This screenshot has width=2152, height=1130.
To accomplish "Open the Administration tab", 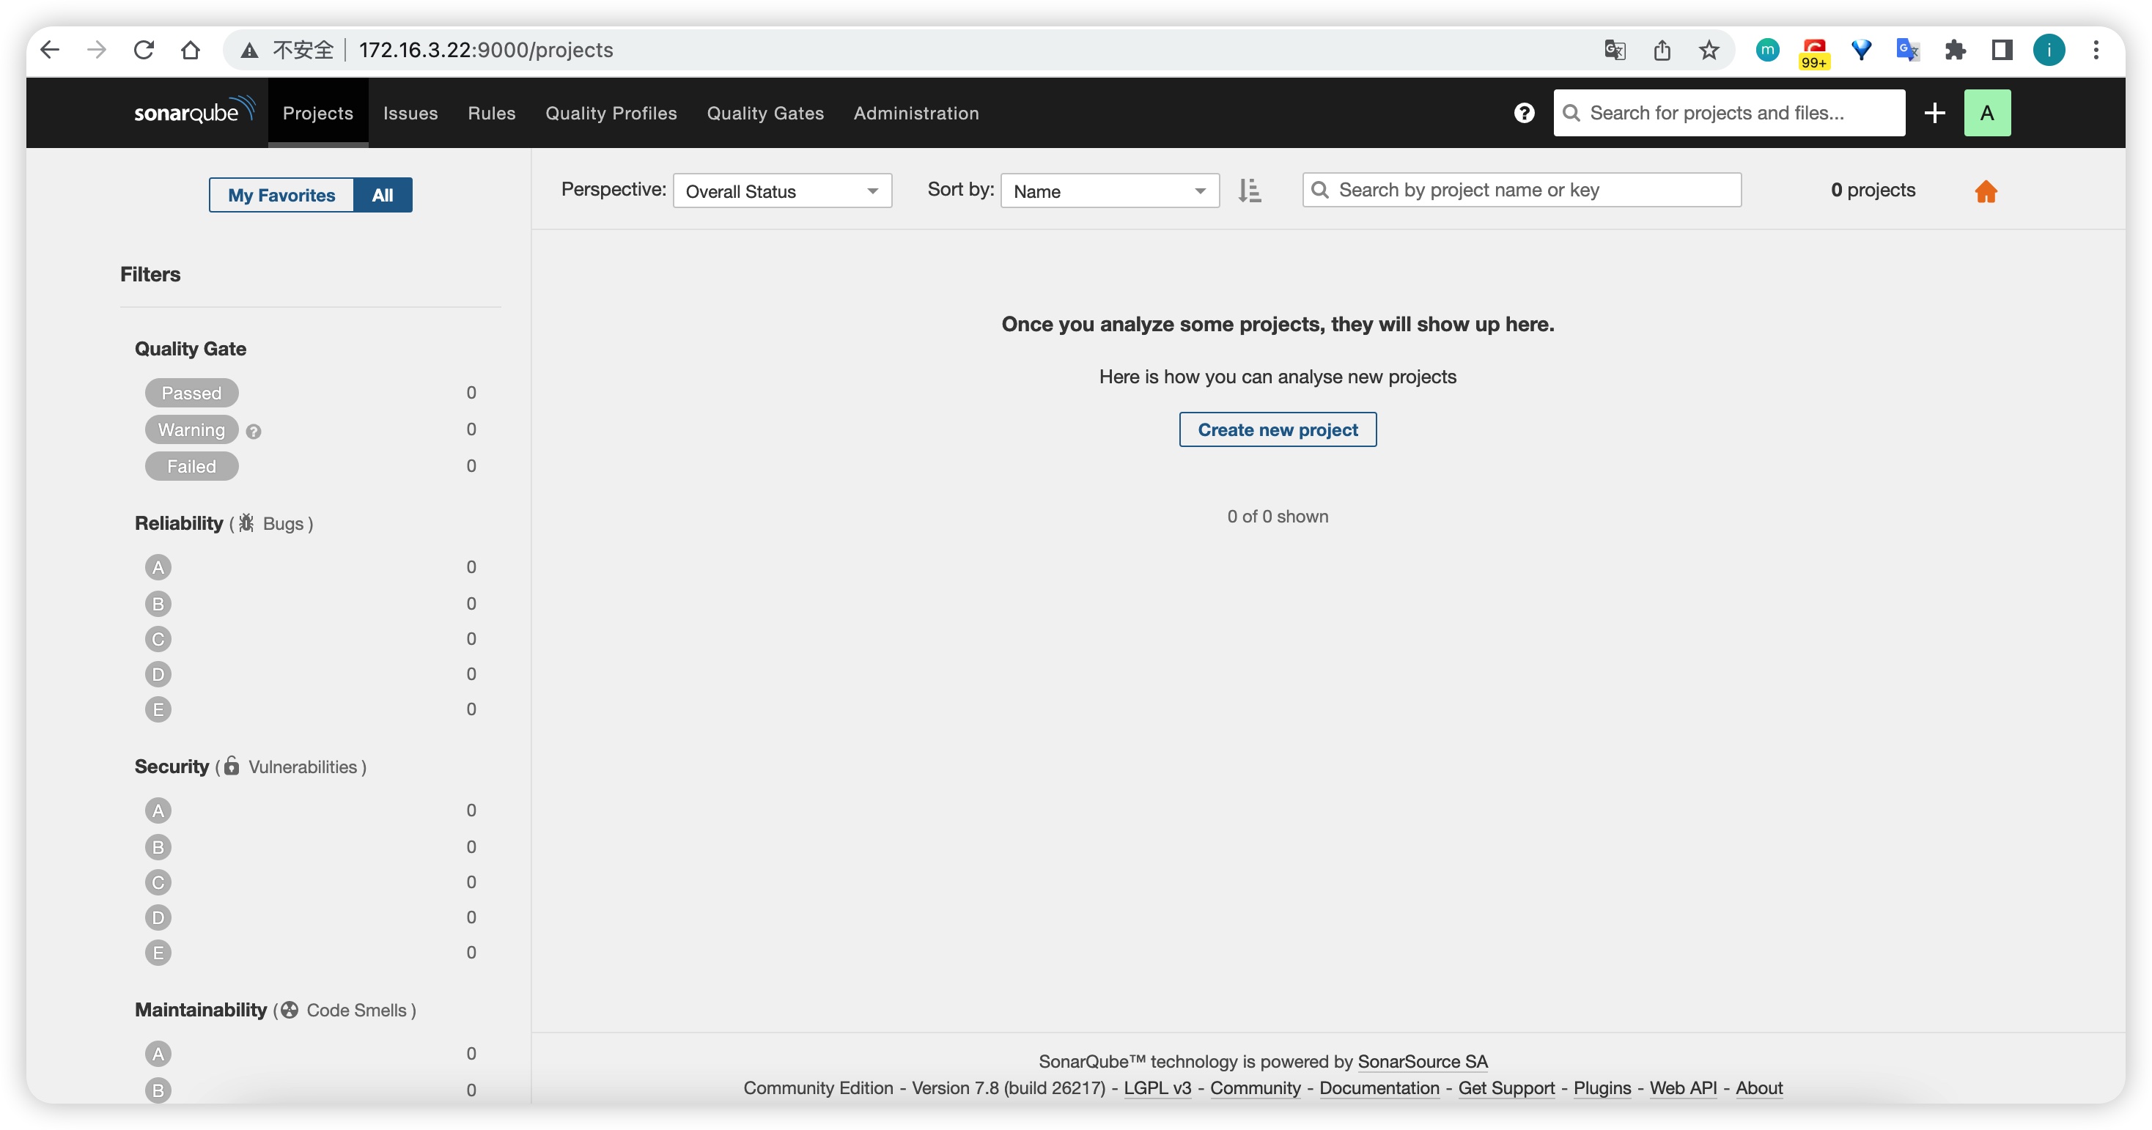I will (915, 113).
